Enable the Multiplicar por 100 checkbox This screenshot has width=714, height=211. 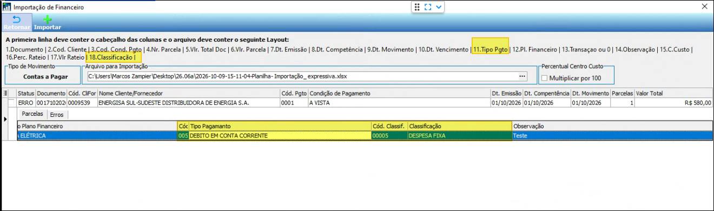(x=545, y=78)
